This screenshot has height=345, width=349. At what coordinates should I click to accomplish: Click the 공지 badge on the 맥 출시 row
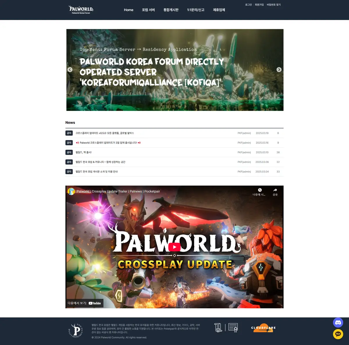click(x=69, y=152)
